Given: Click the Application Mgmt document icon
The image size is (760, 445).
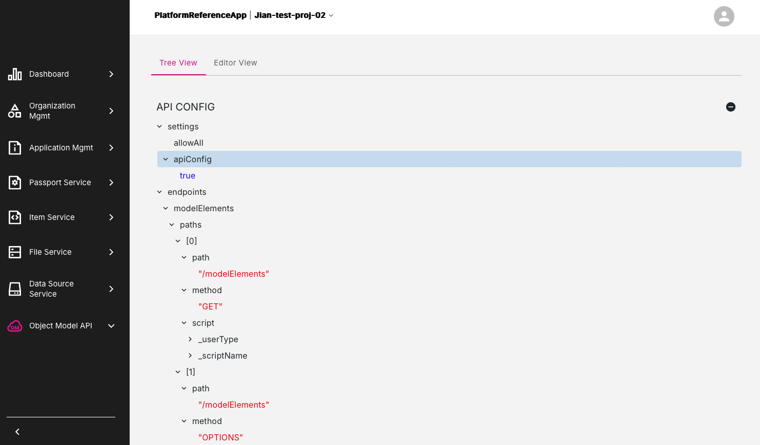Looking at the screenshot, I should pyautogui.click(x=15, y=148).
